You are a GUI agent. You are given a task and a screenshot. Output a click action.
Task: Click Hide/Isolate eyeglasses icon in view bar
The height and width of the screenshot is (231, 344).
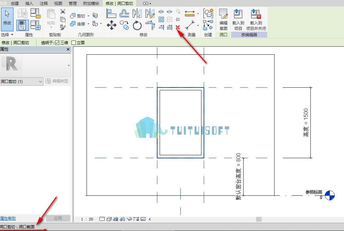129,219
